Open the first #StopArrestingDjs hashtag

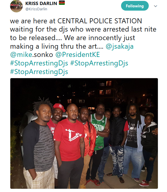[x=39, y=63]
